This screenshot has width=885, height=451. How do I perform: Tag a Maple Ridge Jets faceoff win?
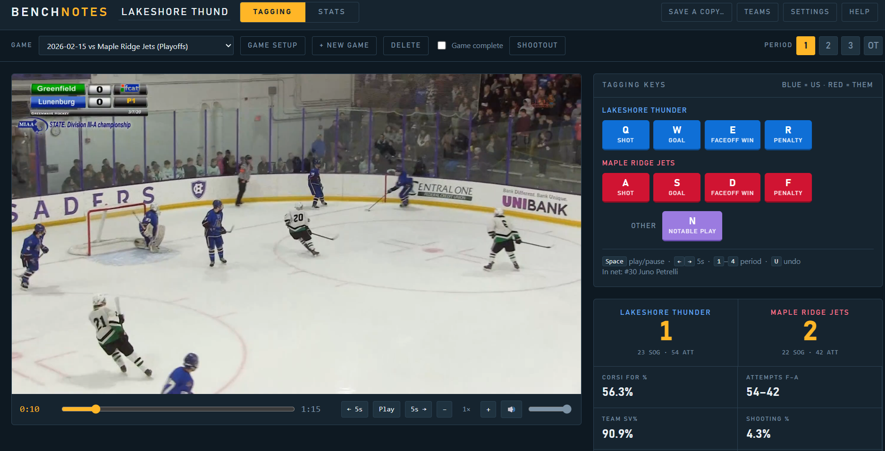[732, 188]
